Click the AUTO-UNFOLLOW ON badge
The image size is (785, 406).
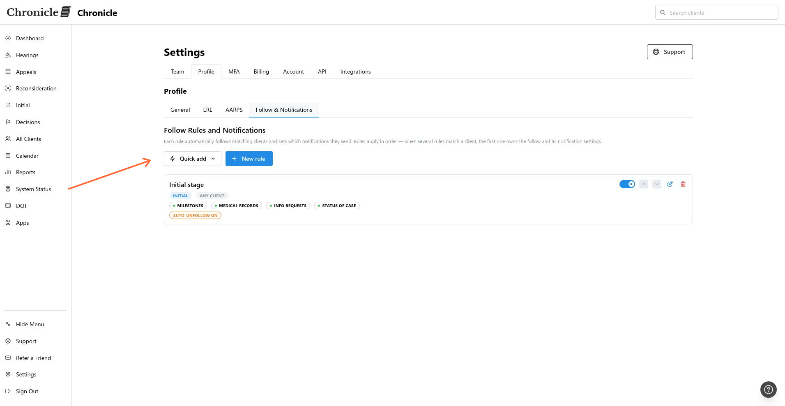click(x=195, y=215)
